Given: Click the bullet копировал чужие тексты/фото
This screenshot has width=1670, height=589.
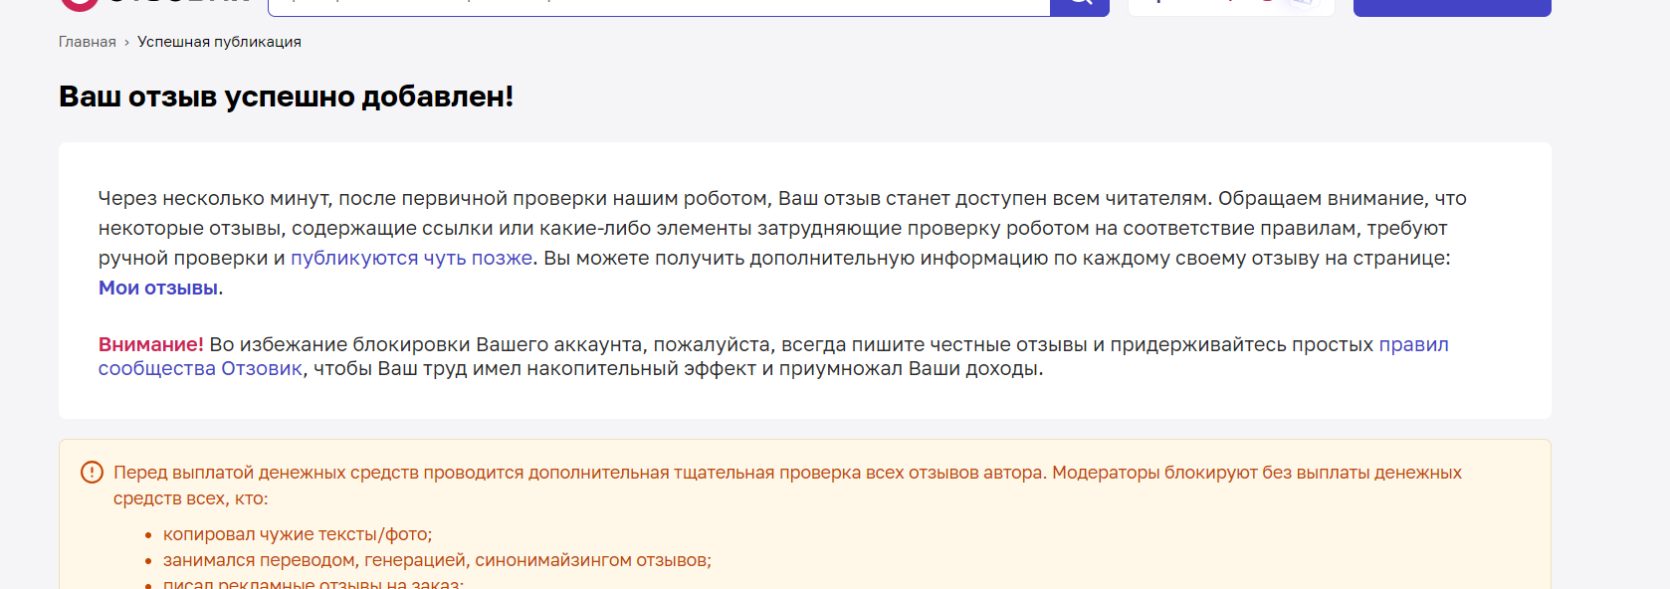Looking at the screenshot, I should 298,534.
